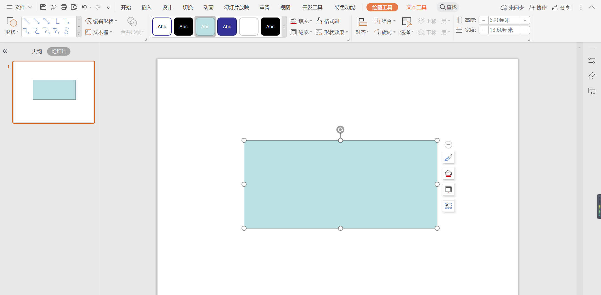Click the floating text layout icon beside shape
The width and height of the screenshot is (601, 295).
pos(448,206)
